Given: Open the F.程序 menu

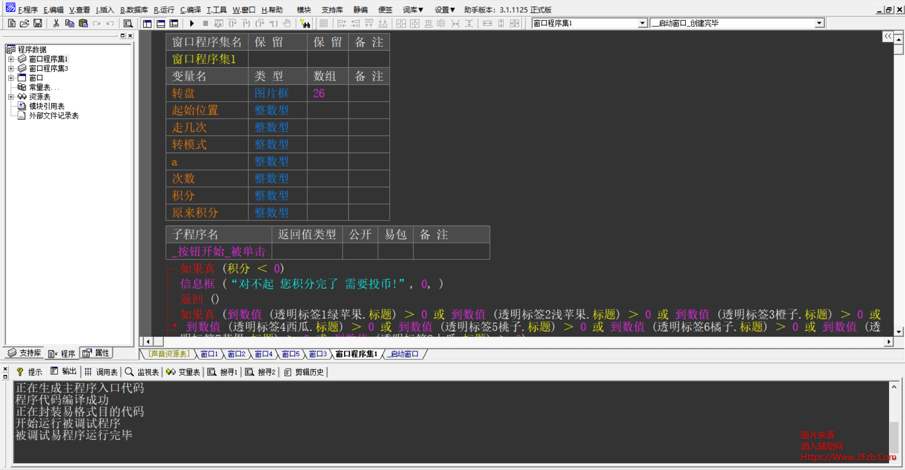Looking at the screenshot, I should click(x=28, y=10).
